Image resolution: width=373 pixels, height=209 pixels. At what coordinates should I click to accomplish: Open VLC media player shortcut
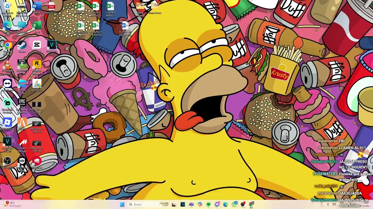coord(7,67)
